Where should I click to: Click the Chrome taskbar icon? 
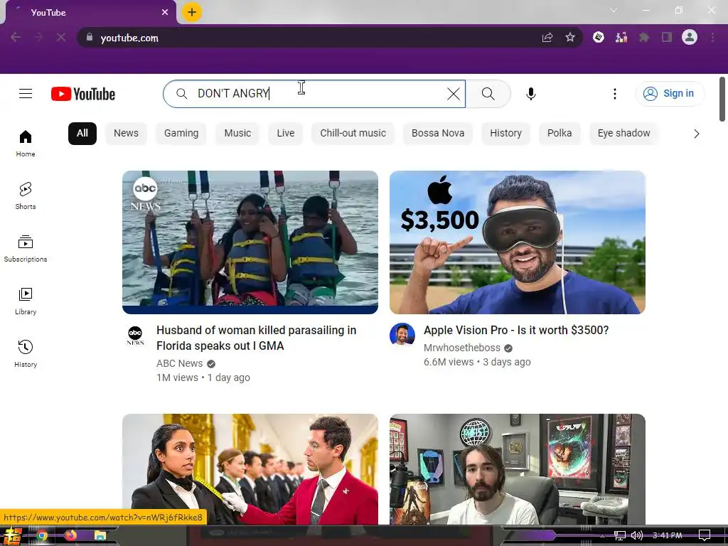point(42,536)
